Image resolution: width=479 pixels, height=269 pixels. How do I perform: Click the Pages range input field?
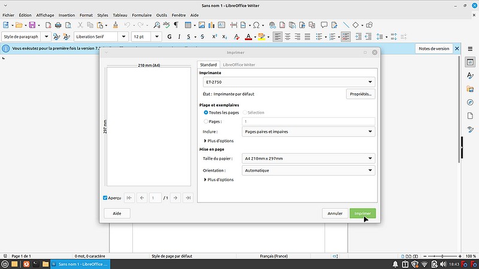coord(308,121)
